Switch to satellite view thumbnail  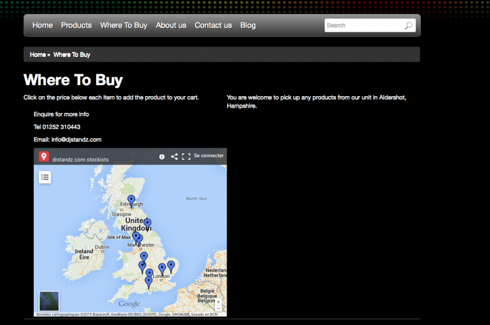click(x=49, y=301)
